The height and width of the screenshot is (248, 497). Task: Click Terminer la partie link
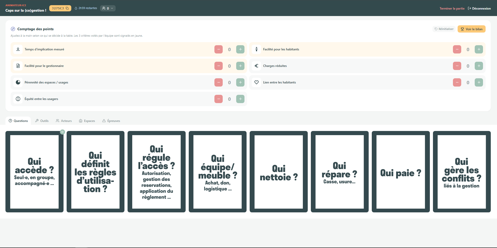[x=452, y=9]
